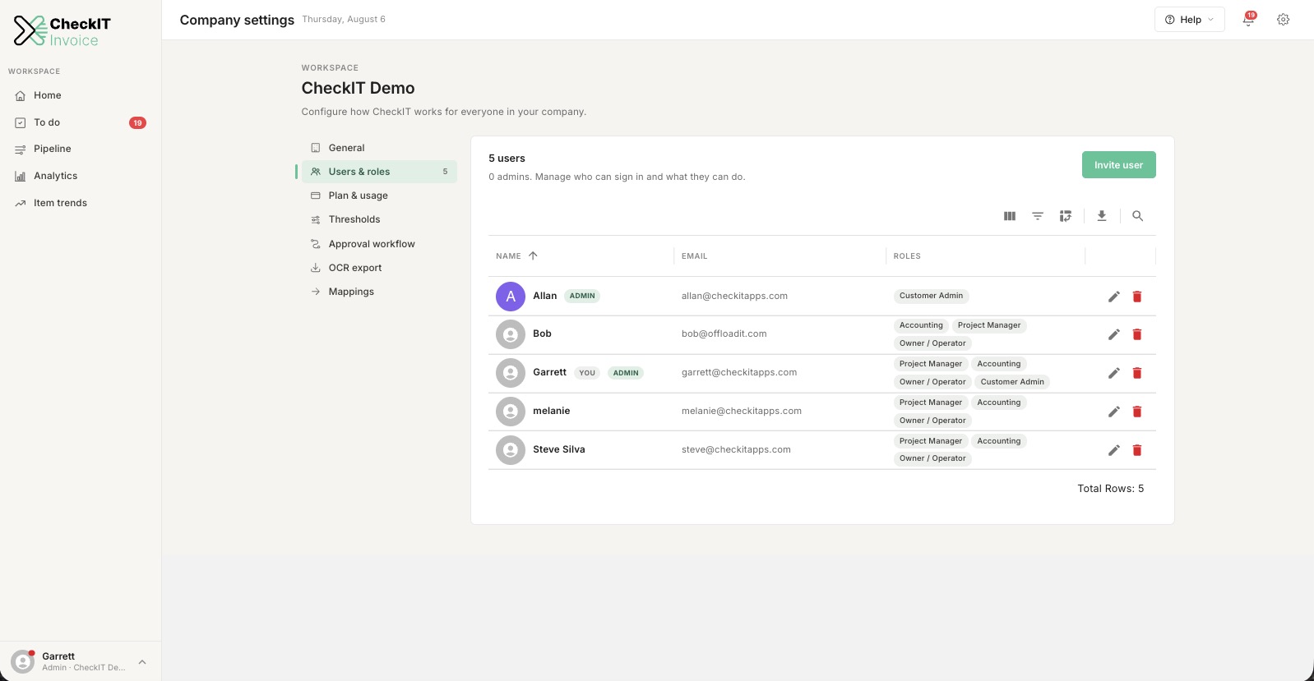Viewport: 1314px width, 681px height.
Task: Click the To do badge showing 19
Action: coord(137,123)
